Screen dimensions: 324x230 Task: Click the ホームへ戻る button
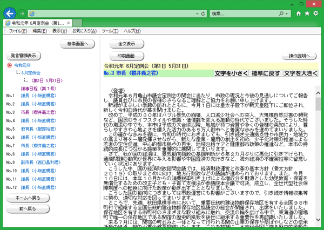coord(28,198)
